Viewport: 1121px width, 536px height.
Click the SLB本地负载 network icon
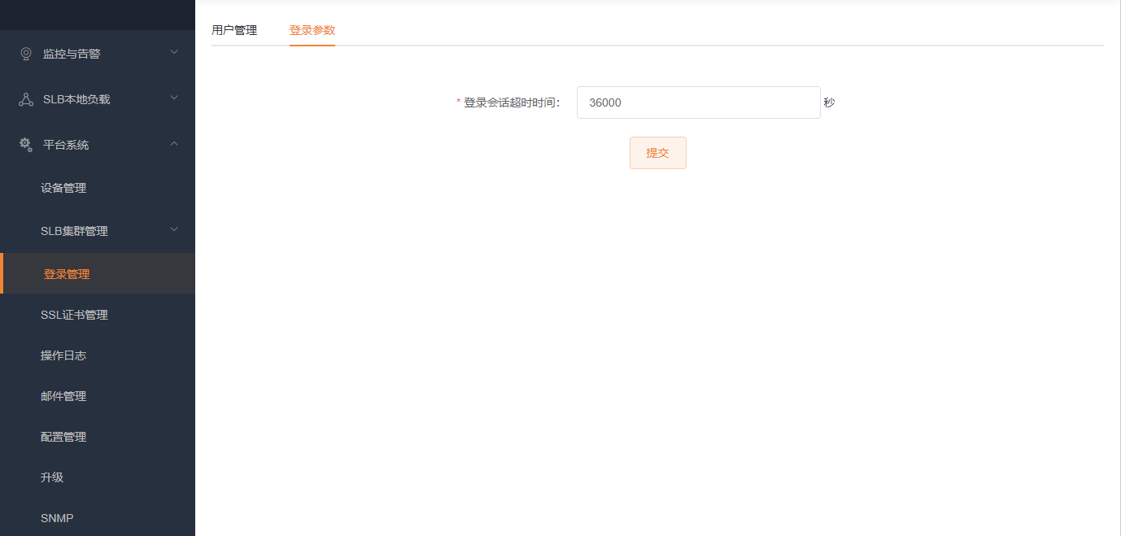point(25,98)
